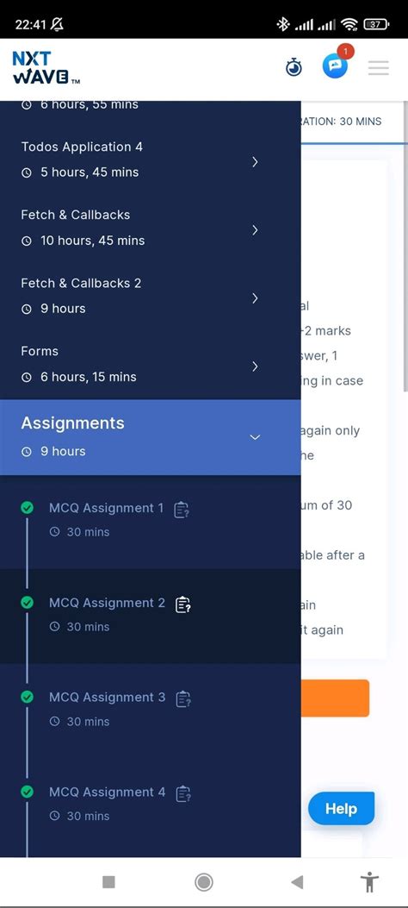The width and height of the screenshot is (408, 908).
Task: Click the quiz icon beside MCQ Assignment 4
Action: tap(183, 793)
